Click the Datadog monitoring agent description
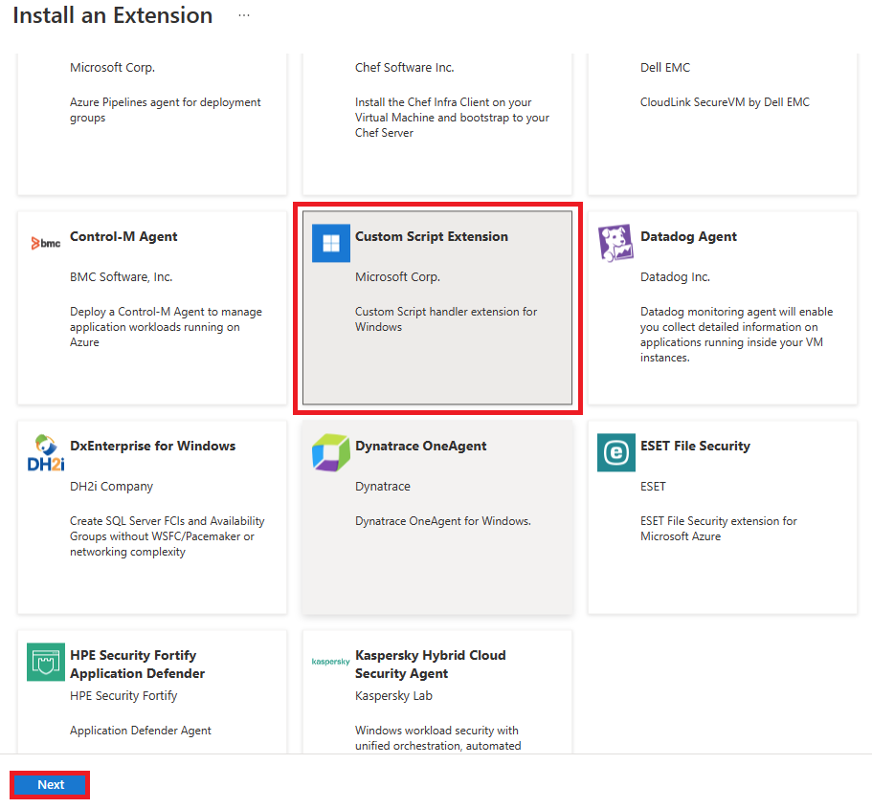Screen dimensions: 872x808 736,335
